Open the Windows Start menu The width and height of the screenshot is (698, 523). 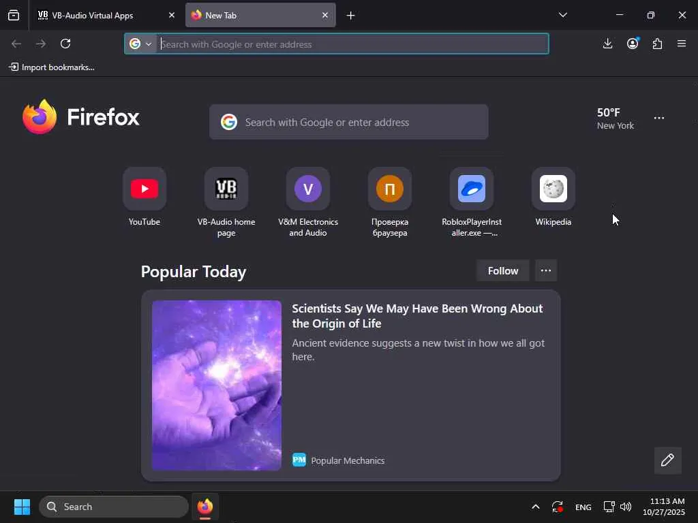click(x=22, y=507)
